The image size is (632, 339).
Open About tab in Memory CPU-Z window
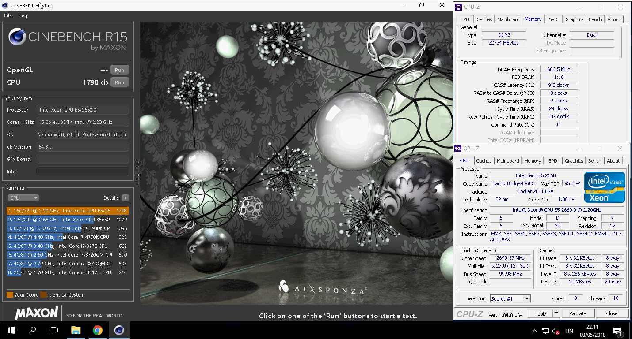pyautogui.click(x=613, y=19)
